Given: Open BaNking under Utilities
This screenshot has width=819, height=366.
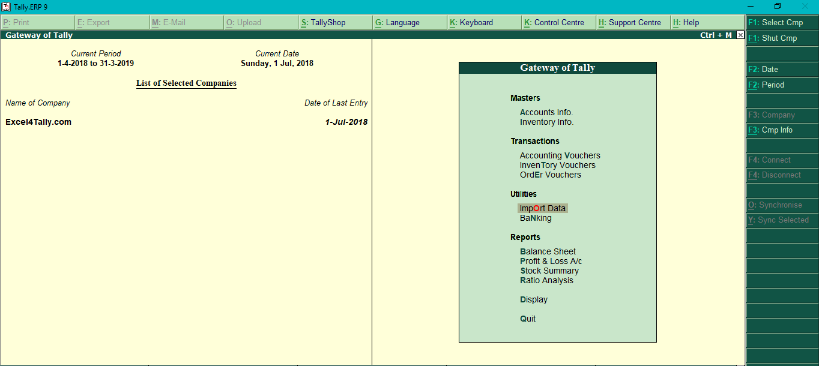Looking at the screenshot, I should (536, 218).
